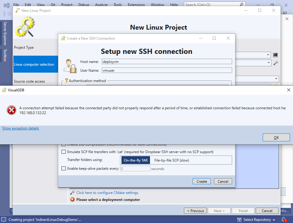Open the Debug menu
The width and height of the screenshot is (293, 223).
click(84, 5)
